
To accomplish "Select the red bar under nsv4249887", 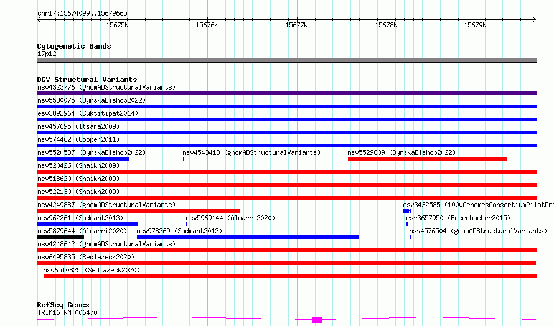I will click(138, 211).
